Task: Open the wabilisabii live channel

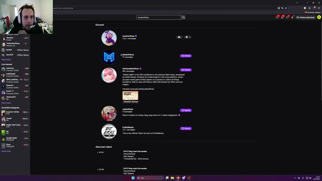Action: [15, 75]
